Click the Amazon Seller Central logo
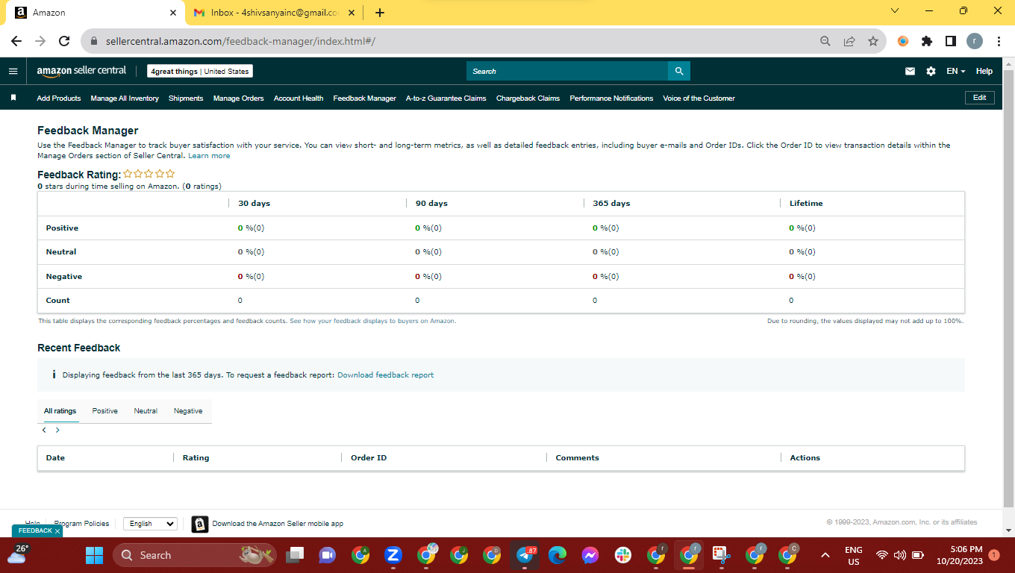This screenshot has width=1015, height=573. point(81,71)
